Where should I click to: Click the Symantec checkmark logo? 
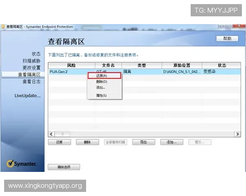[10, 163]
